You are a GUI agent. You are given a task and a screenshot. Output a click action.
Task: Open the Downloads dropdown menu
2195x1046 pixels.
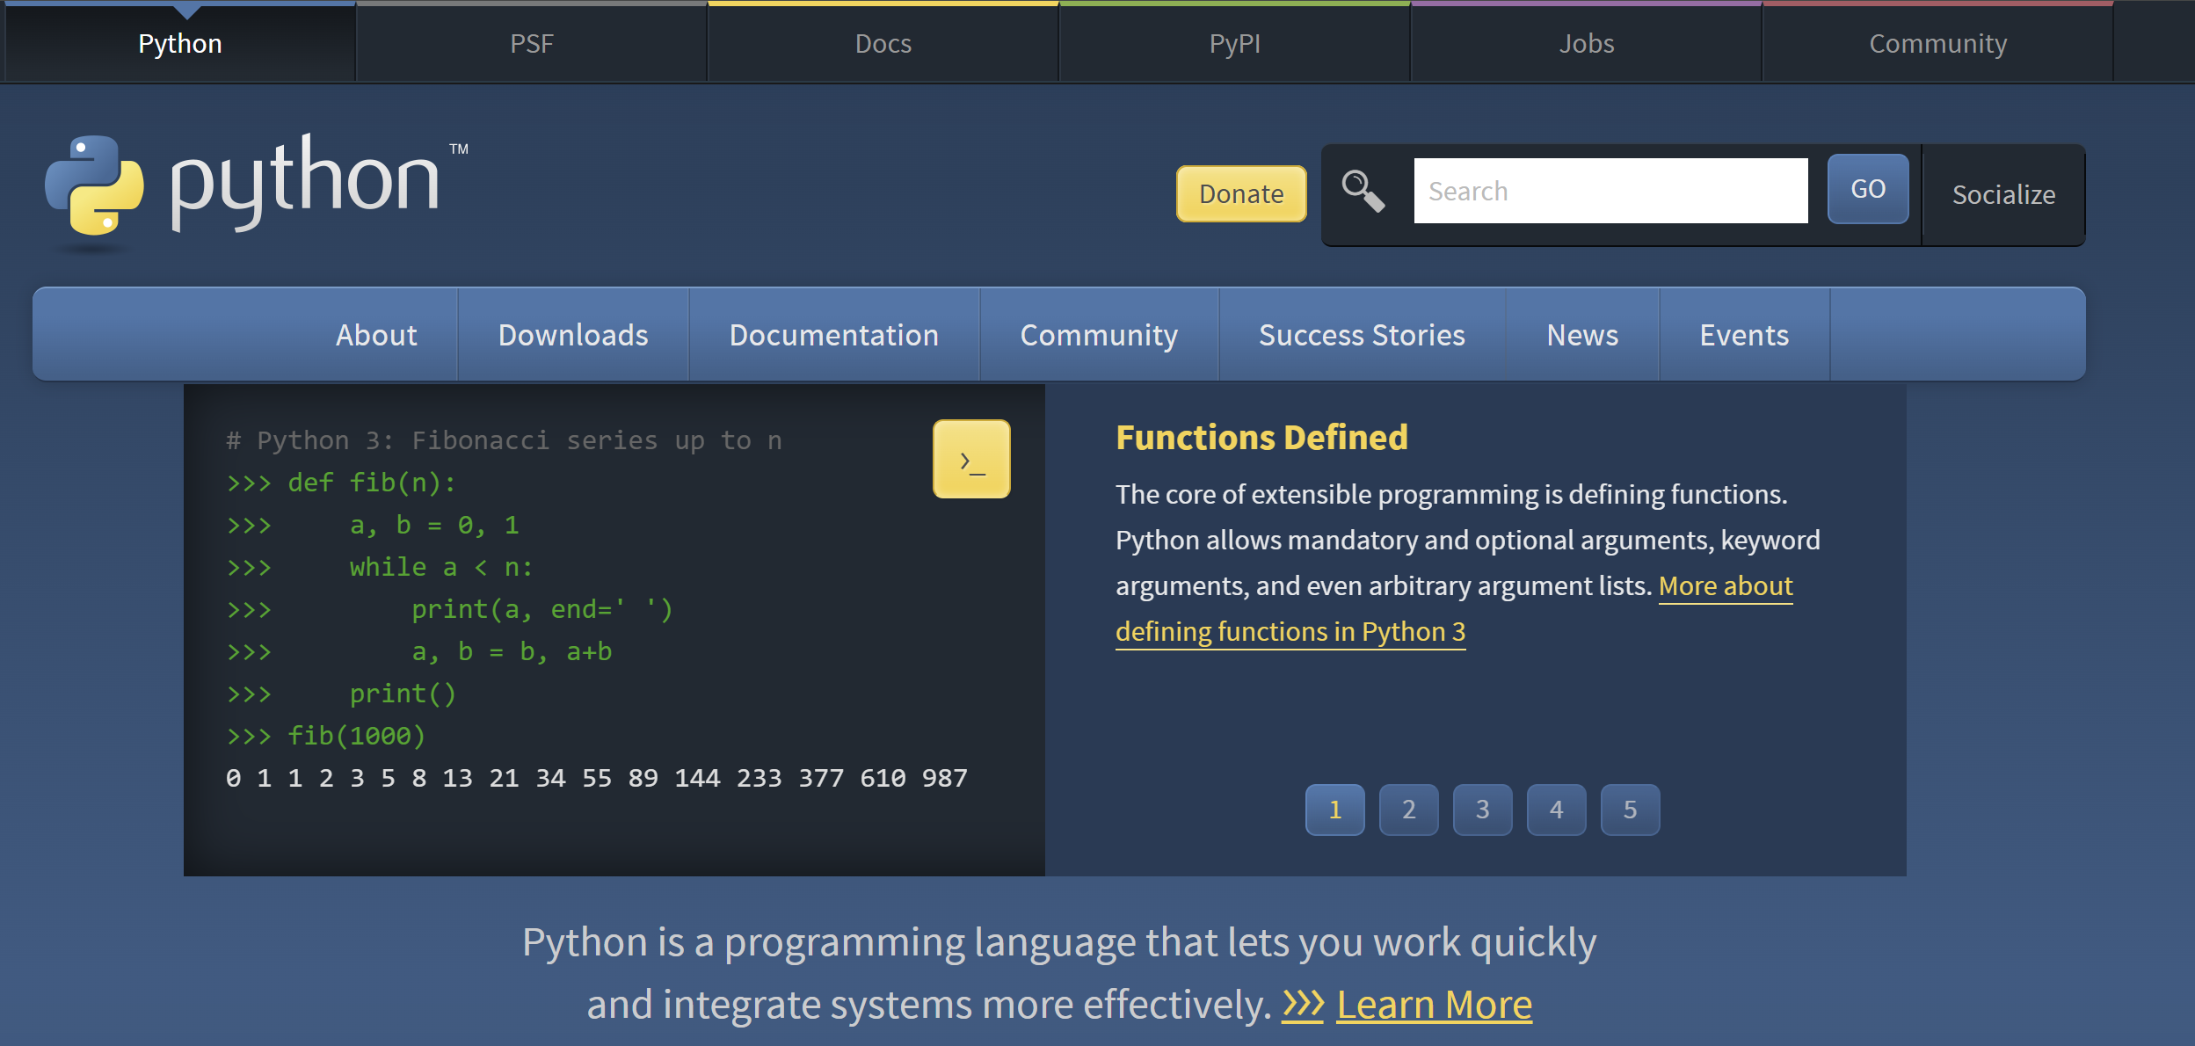[x=572, y=335]
